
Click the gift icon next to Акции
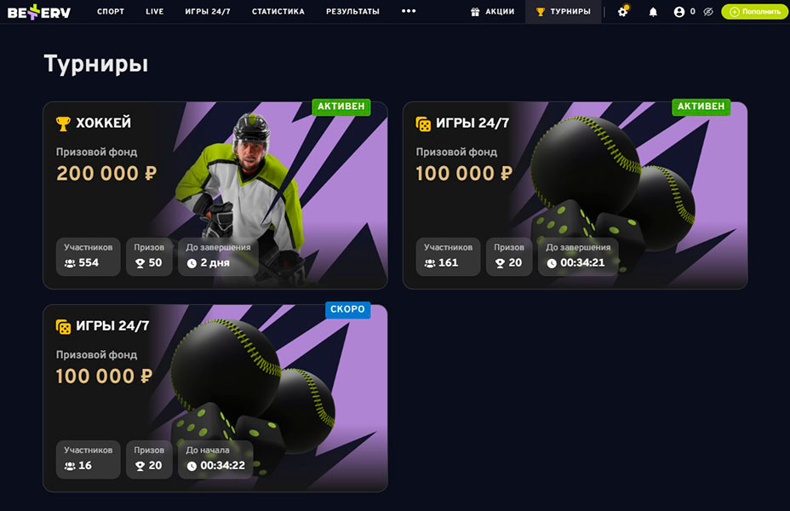[x=475, y=12]
